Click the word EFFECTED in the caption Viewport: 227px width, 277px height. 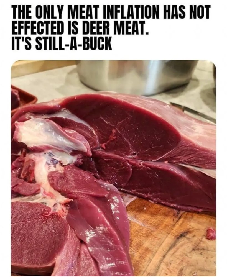(37, 28)
